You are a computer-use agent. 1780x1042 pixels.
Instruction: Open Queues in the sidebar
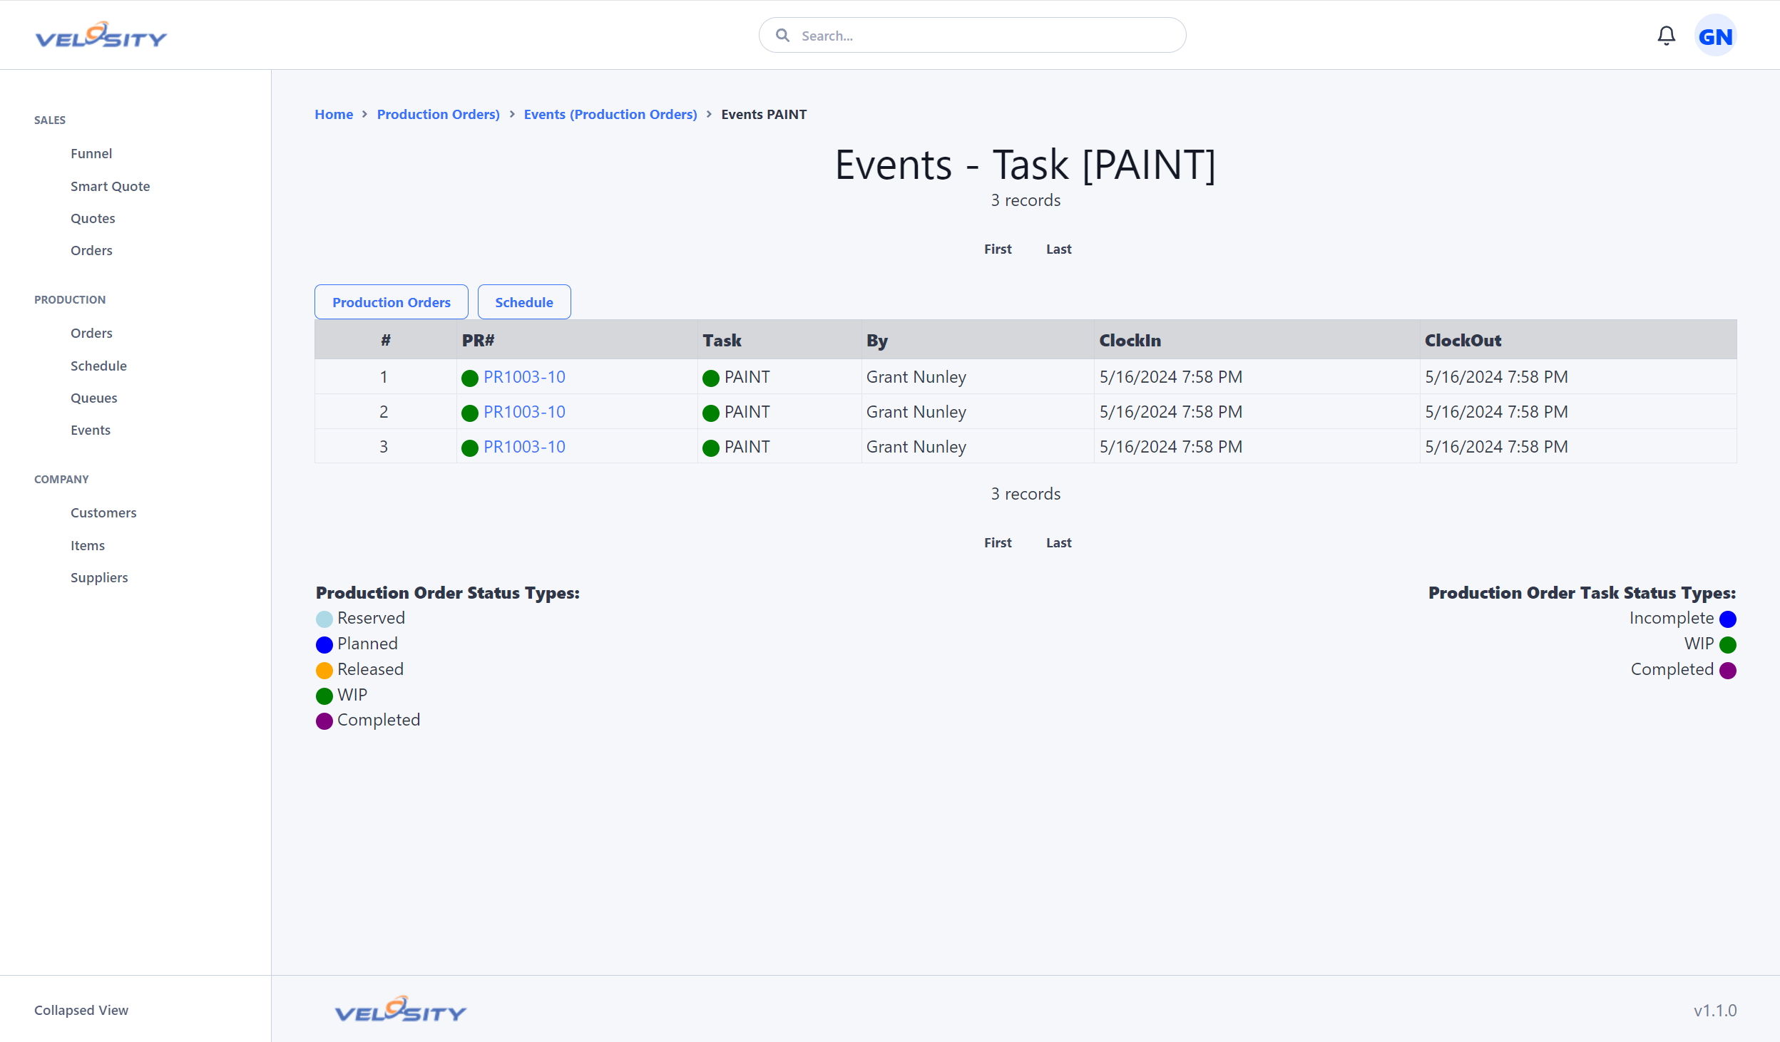point(93,398)
